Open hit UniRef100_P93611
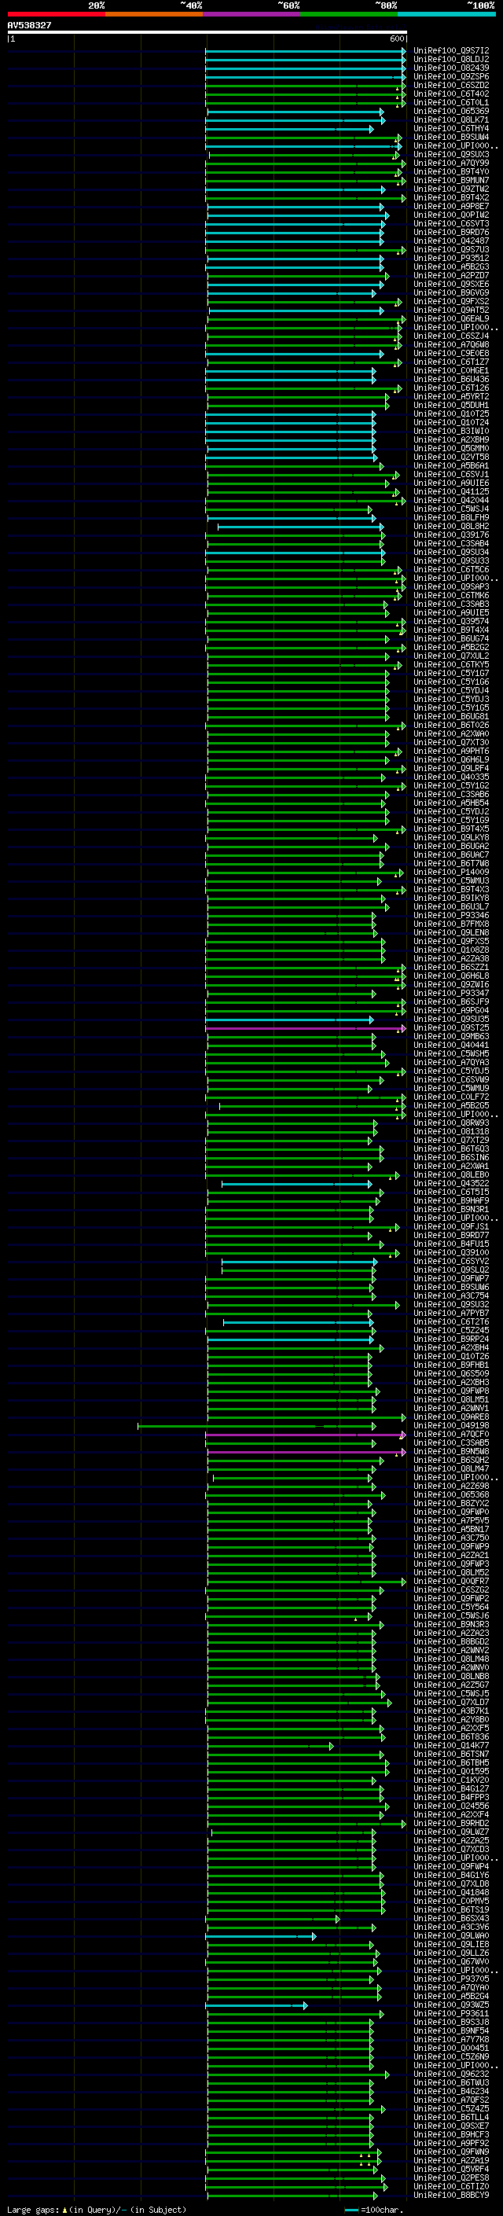This screenshot has width=503, height=2216. point(451,2014)
